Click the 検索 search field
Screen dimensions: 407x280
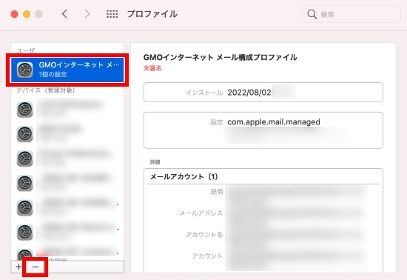coord(351,14)
